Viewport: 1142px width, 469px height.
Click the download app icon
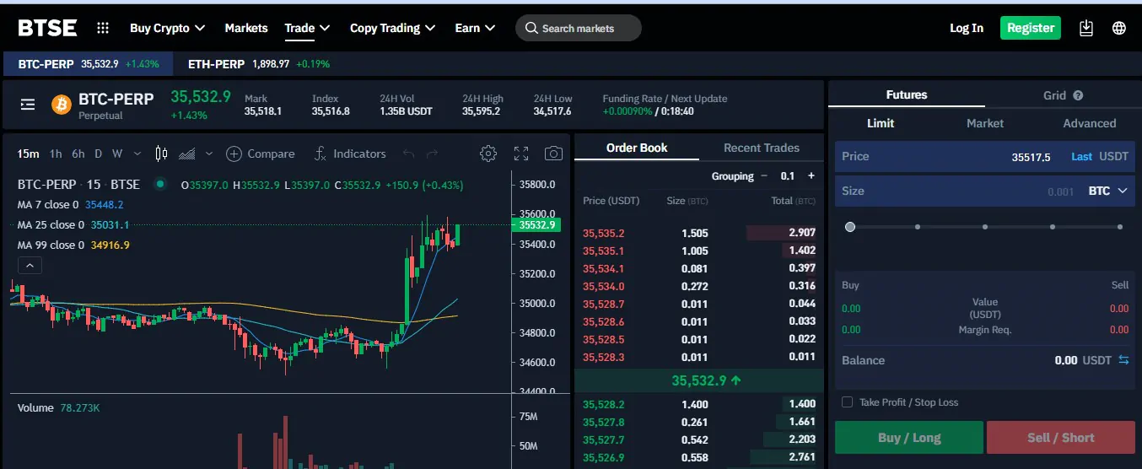tap(1086, 28)
